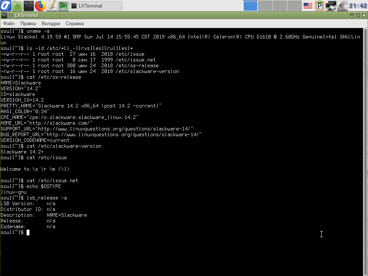Click the NAME=Slackware line below os-release
This screenshot has height=276, width=368.
coord(20,83)
